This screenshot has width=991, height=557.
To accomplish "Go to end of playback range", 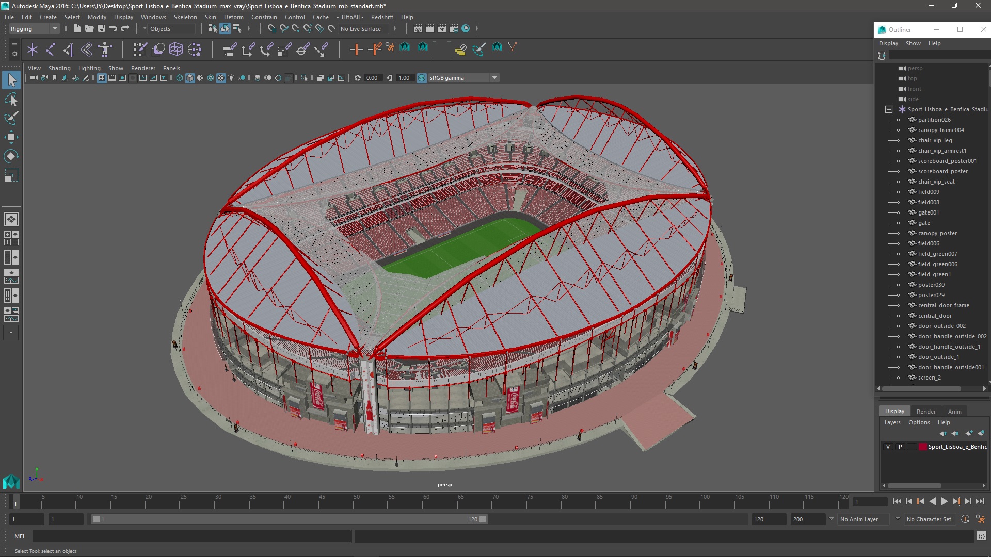I will coord(980,501).
